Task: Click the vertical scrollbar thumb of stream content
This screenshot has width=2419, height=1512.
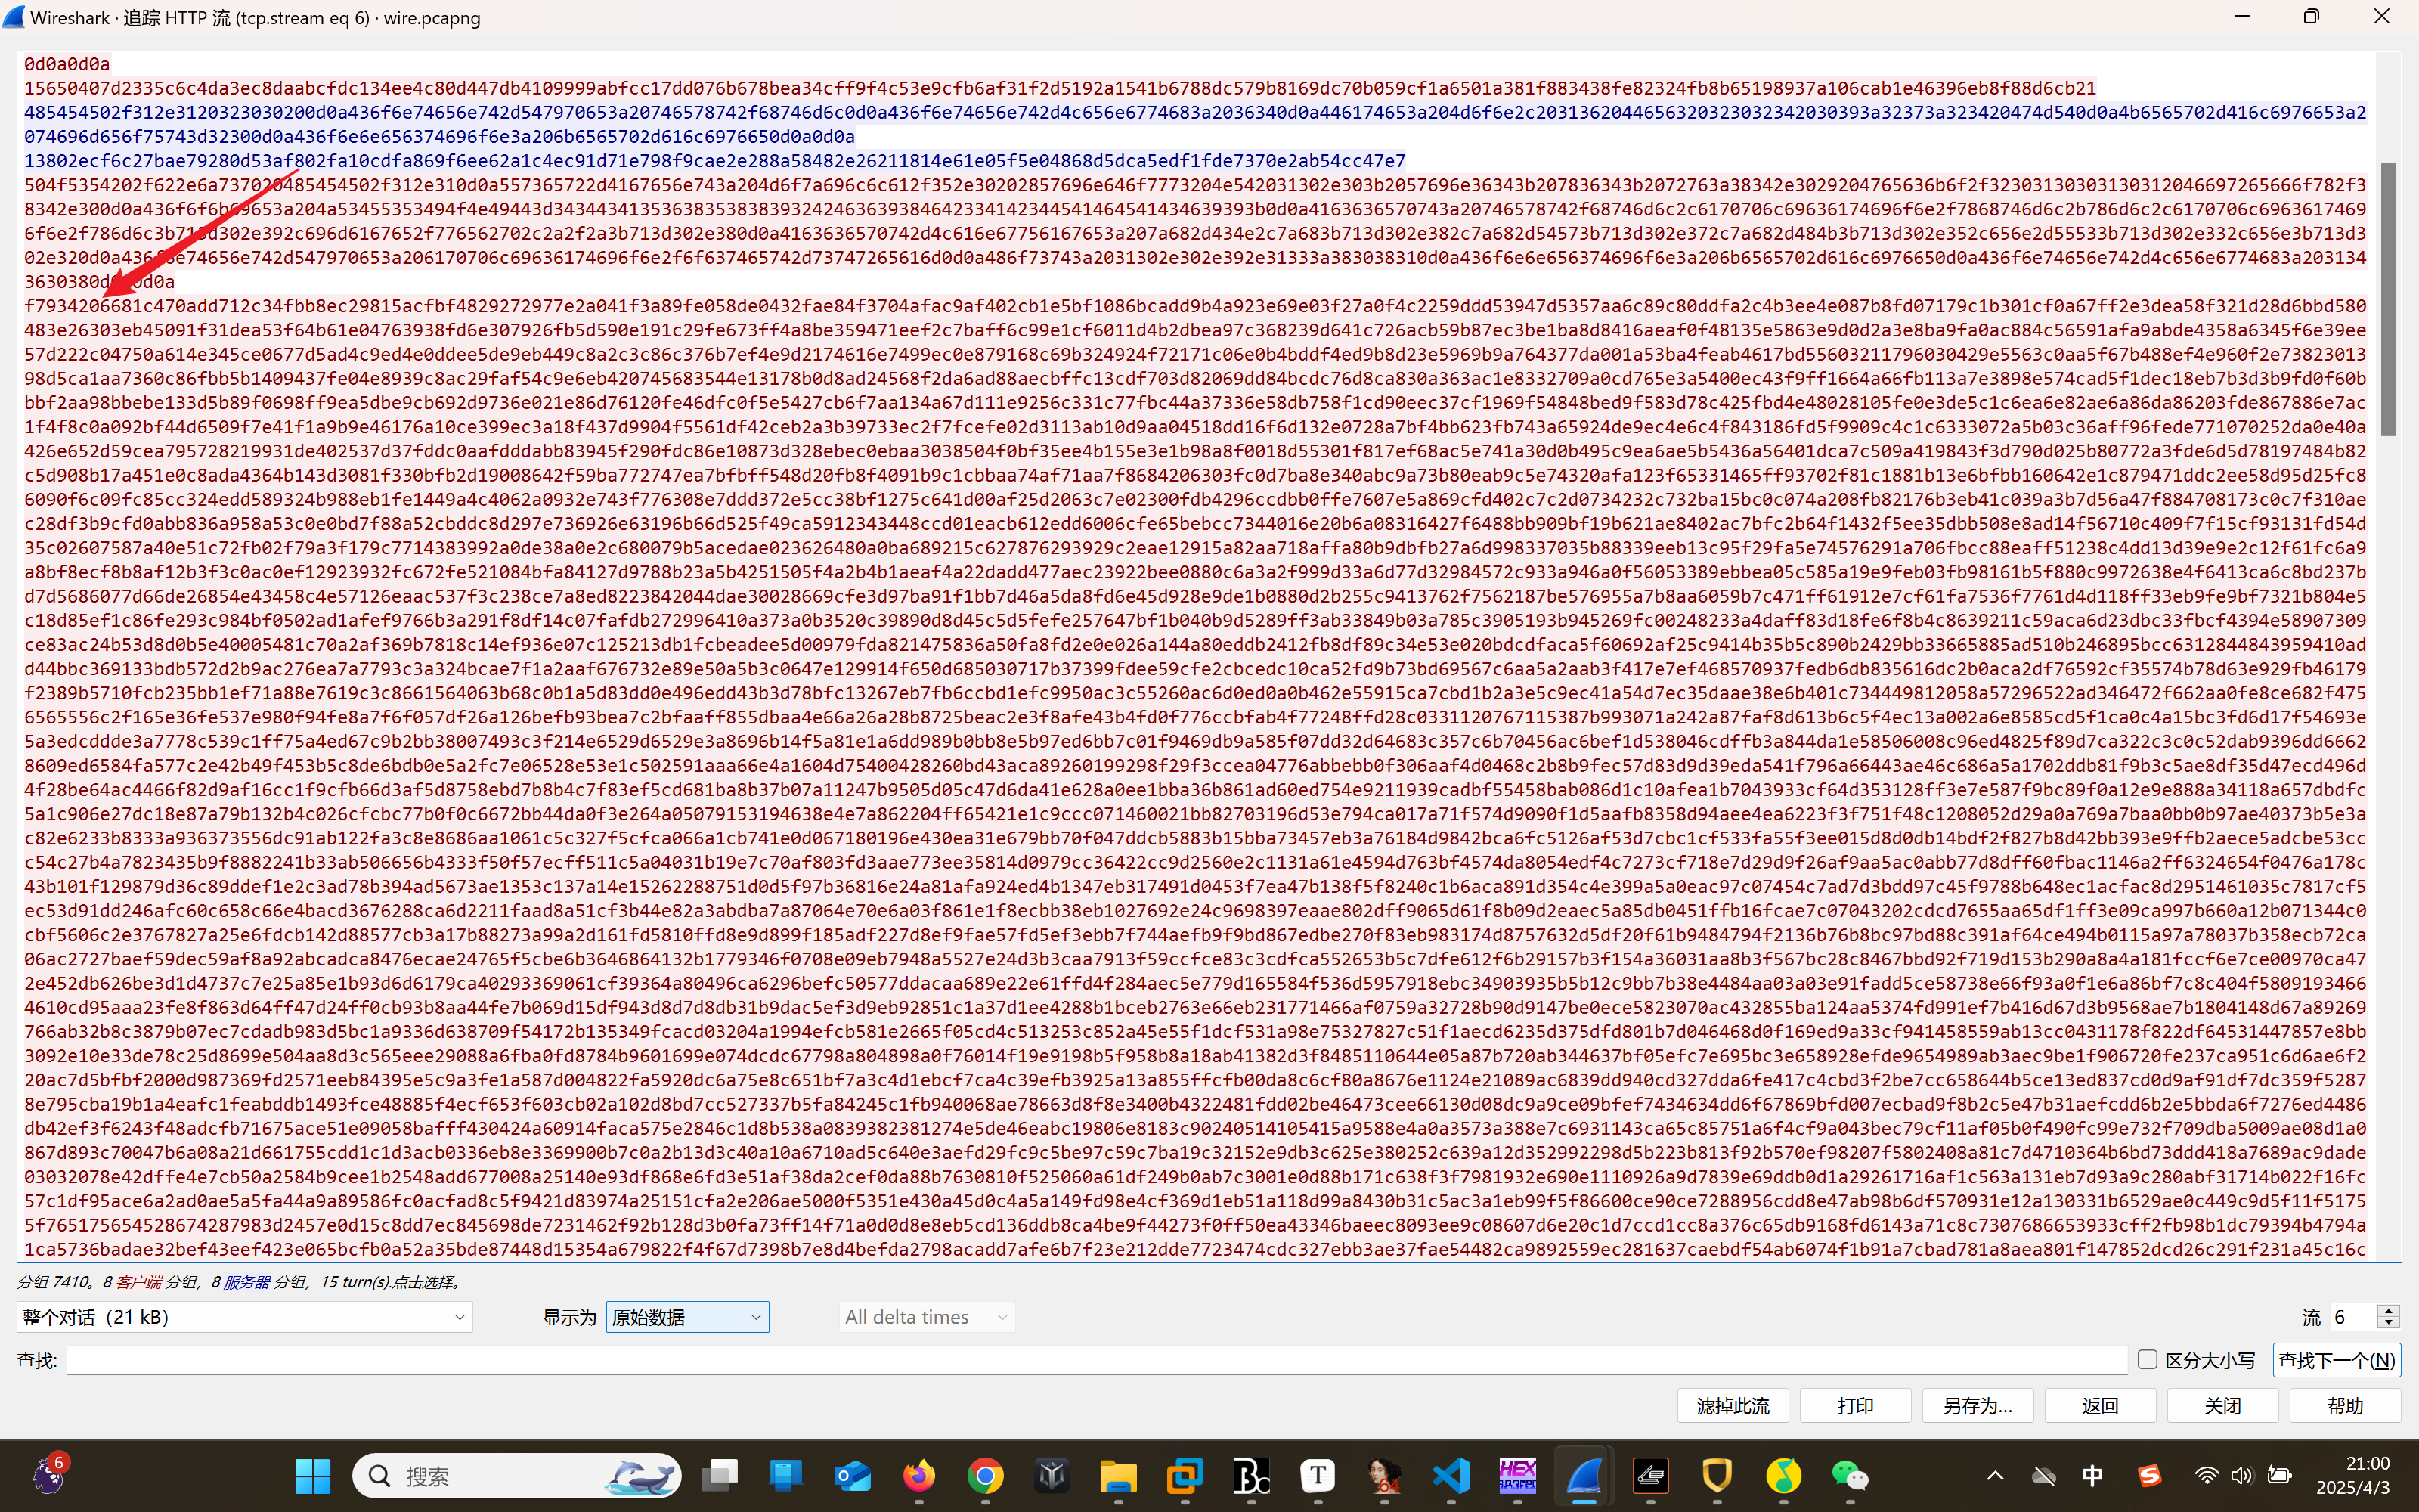Action: click(x=2388, y=298)
